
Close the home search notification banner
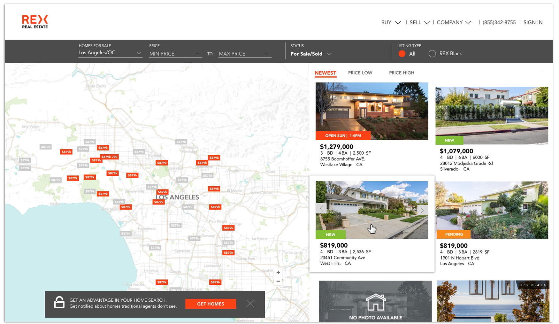click(250, 304)
